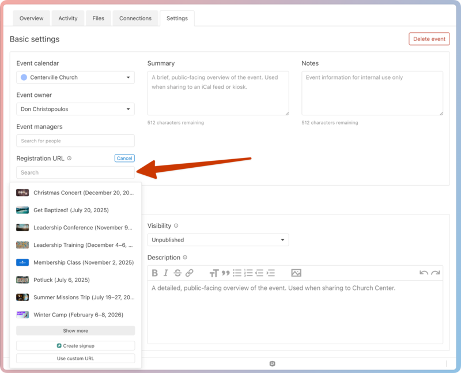The height and width of the screenshot is (373, 461).
Task: Delete this event
Action: coord(429,39)
